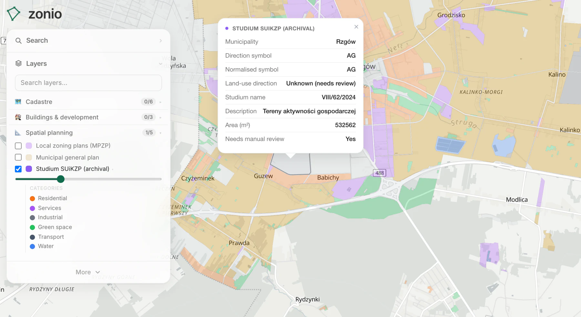Image resolution: width=581 pixels, height=317 pixels.
Task: Open the More dropdown
Action: [88, 272]
